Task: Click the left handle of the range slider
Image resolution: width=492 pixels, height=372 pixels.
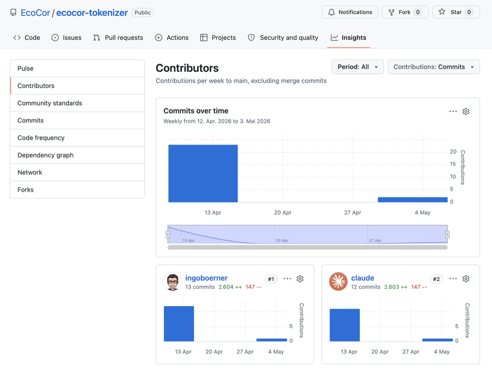Action: pyautogui.click(x=168, y=235)
